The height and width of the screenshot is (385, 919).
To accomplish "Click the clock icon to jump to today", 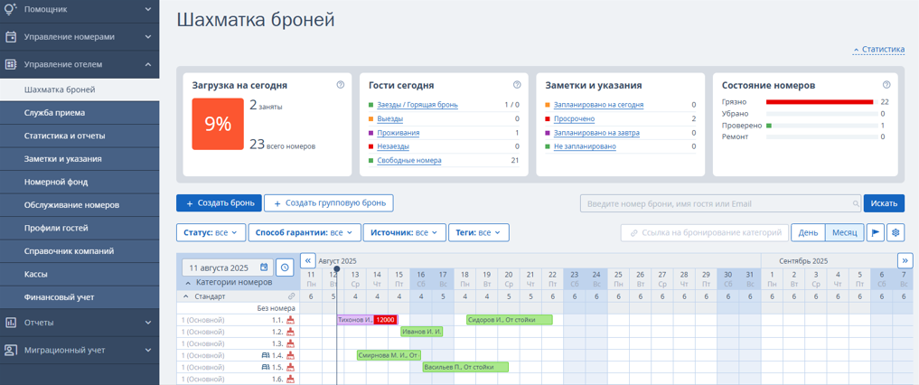I will [x=285, y=268].
